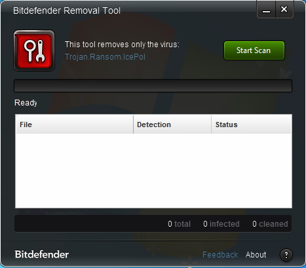Click the divider between File and Detection columns
This screenshot has height=268, width=306.
[133, 124]
